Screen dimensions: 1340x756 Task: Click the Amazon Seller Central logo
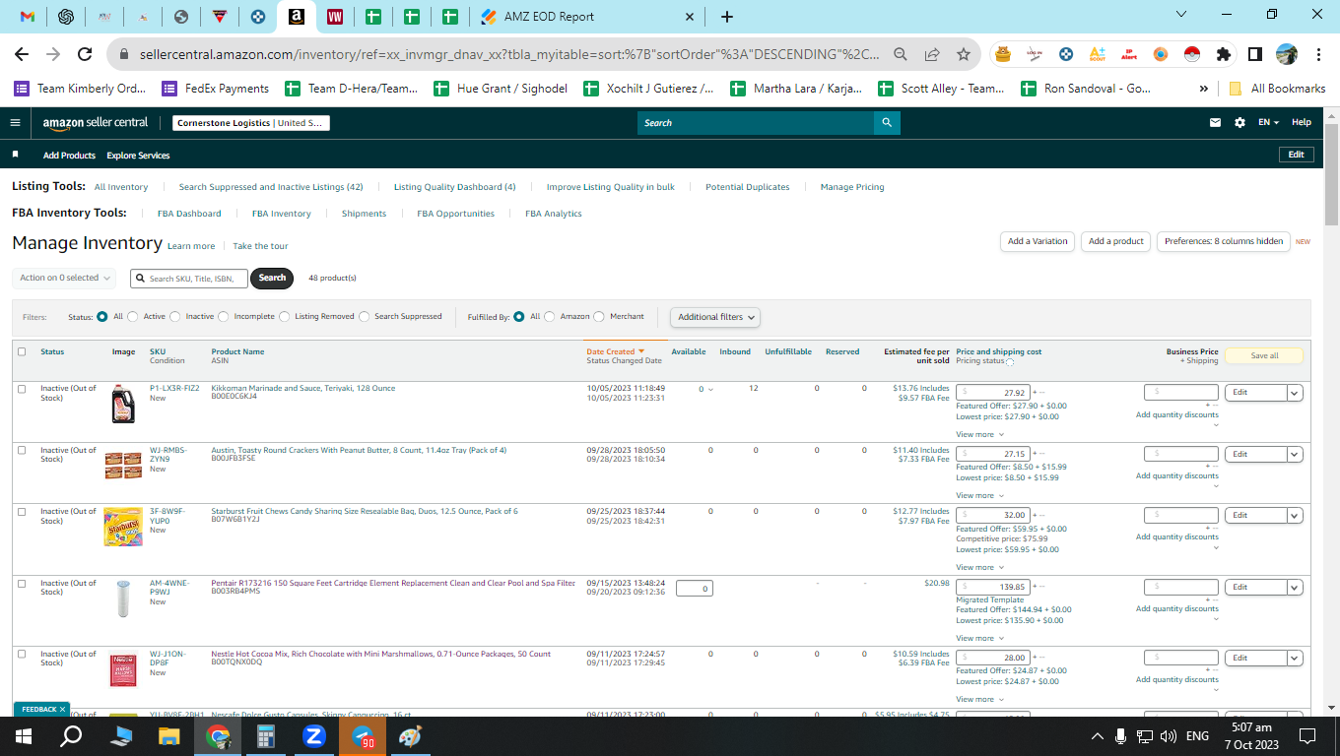[x=96, y=123]
